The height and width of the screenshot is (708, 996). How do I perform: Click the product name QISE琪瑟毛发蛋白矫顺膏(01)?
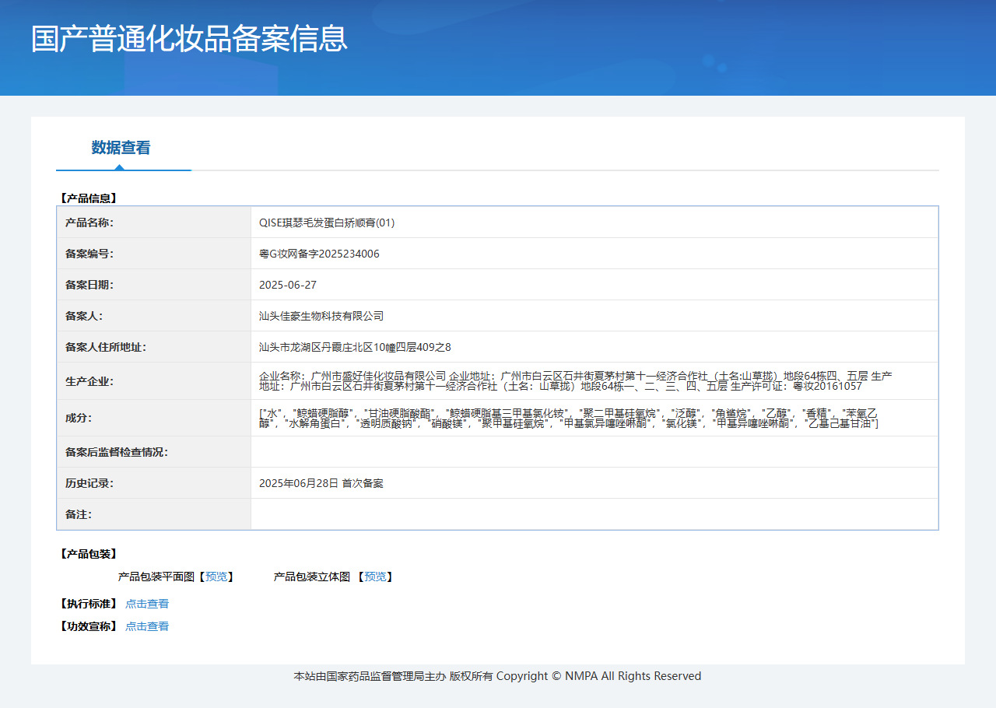pyautogui.click(x=328, y=222)
